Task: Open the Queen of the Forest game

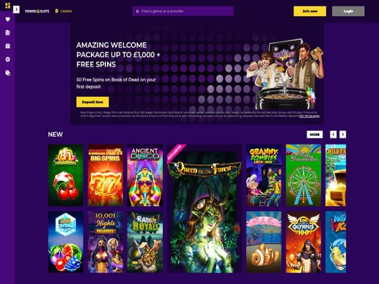Action: point(204,208)
